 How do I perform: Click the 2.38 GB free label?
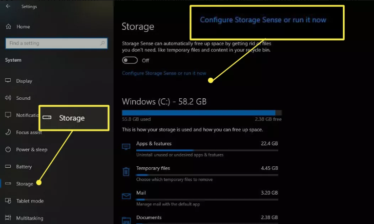coord(268,119)
